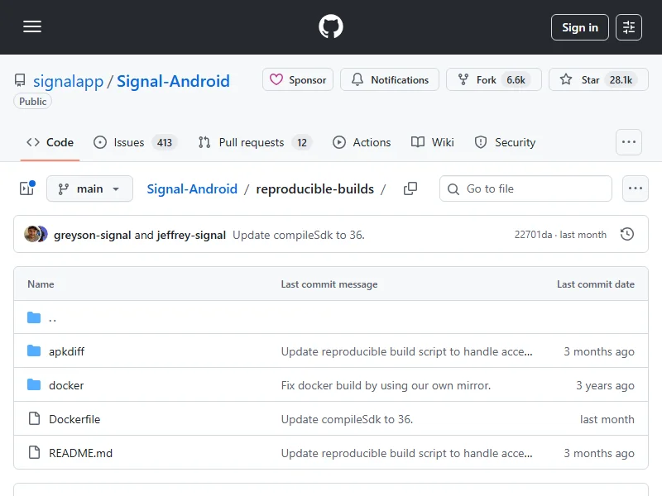Open the apkdiff folder
This screenshot has width=662, height=496.
point(66,351)
